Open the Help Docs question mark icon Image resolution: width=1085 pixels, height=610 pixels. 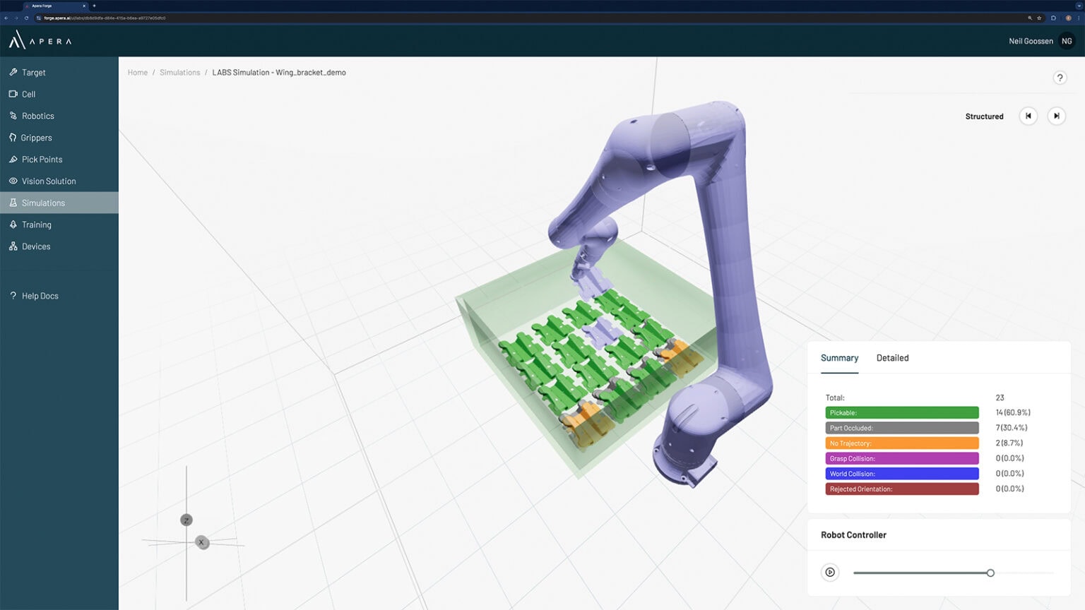[13, 295]
